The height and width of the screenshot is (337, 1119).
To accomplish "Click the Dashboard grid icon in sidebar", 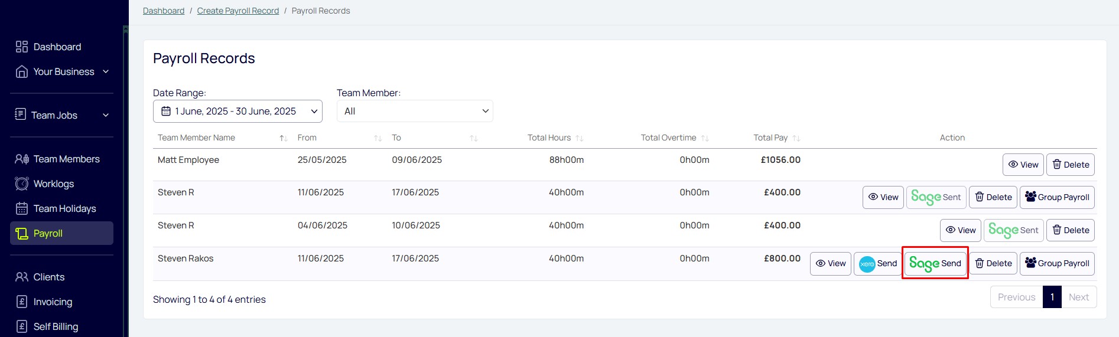I will coord(22,47).
